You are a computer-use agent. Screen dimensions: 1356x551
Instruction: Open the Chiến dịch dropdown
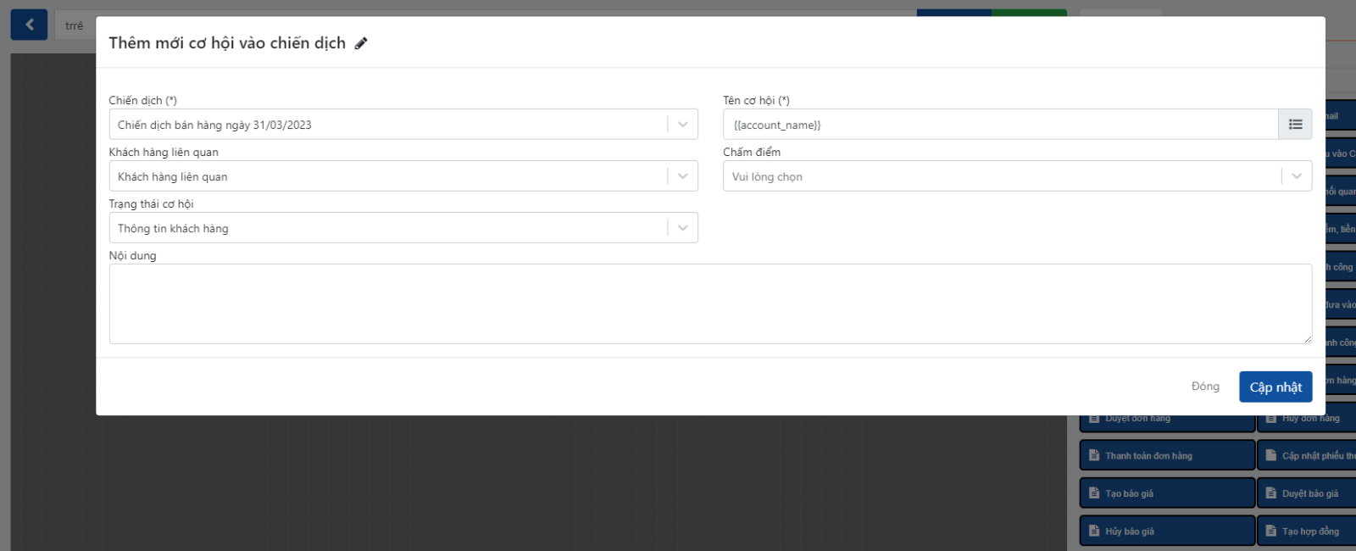[682, 125]
